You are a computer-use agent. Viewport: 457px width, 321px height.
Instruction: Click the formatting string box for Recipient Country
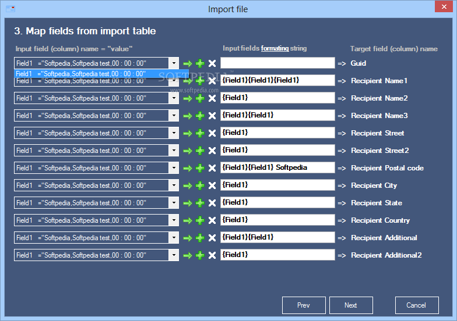[277, 220]
